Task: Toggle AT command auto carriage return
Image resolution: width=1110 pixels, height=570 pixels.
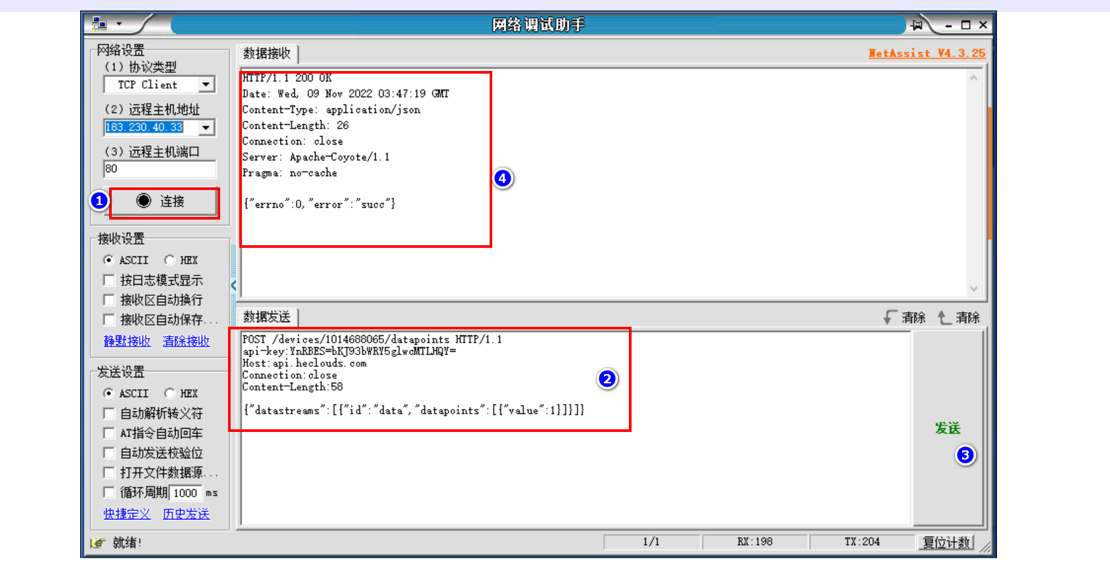Action: click(109, 433)
